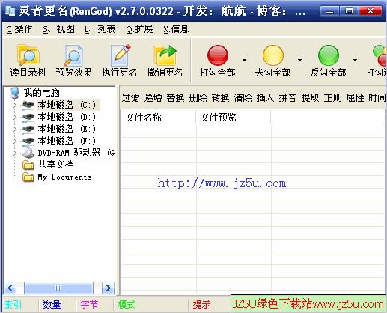The height and width of the screenshot is (313, 387).
Task: Click the 模式 status bar label
Action: click(x=127, y=305)
